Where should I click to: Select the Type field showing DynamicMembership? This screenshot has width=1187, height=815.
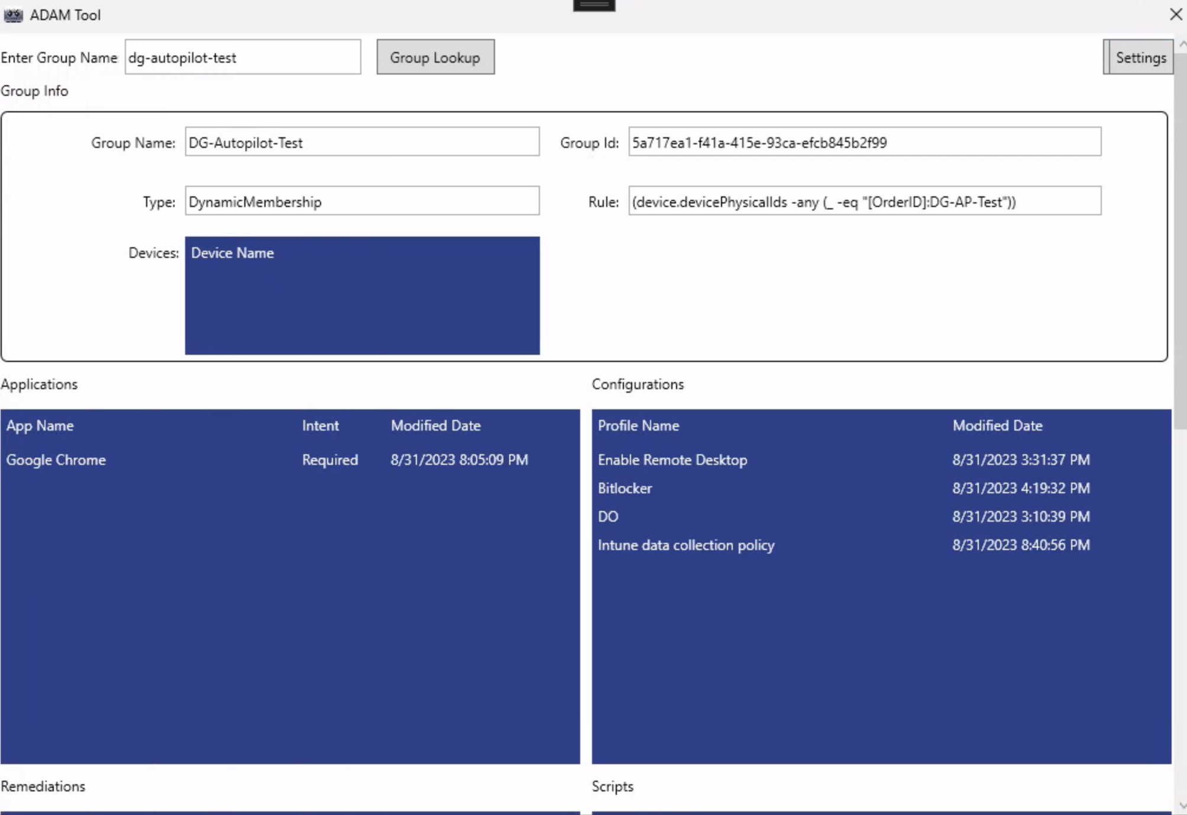tap(362, 201)
